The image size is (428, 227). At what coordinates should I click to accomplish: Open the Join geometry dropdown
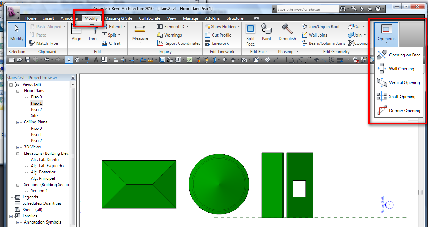click(x=365, y=35)
